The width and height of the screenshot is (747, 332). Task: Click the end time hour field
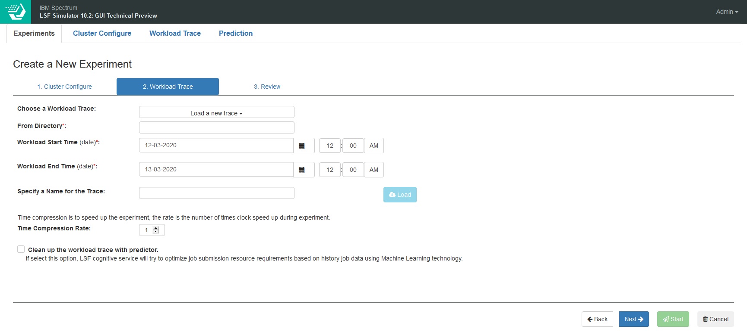tap(330, 170)
